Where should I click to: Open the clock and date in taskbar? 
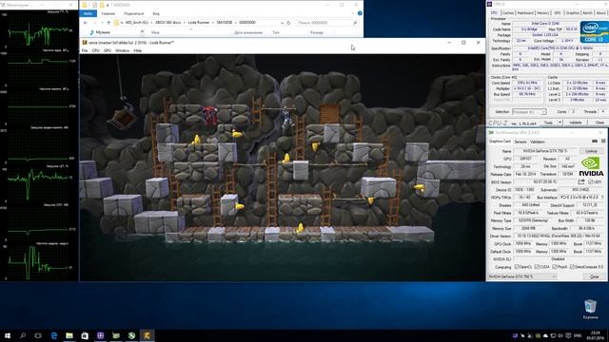click(x=595, y=335)
